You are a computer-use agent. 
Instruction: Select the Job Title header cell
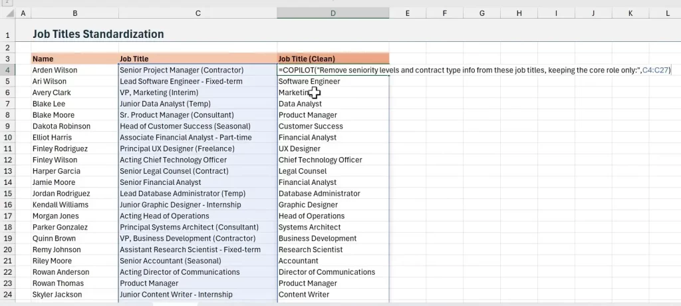(198, 59)
